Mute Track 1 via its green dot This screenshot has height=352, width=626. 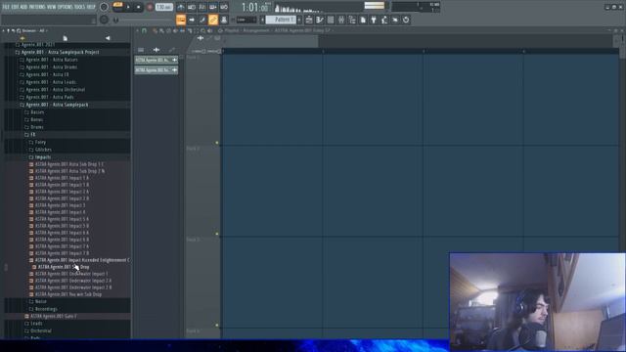coord(217,143)
